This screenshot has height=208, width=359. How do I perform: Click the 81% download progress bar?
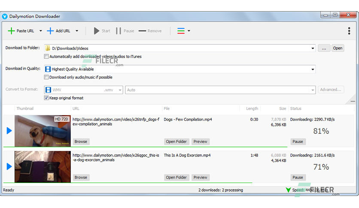click(146, 147)
